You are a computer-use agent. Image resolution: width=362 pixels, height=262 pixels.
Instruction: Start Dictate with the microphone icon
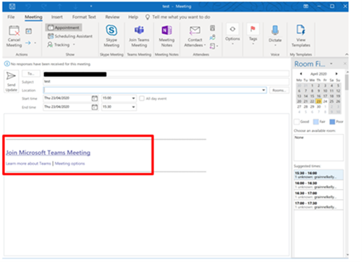point(275,30)
